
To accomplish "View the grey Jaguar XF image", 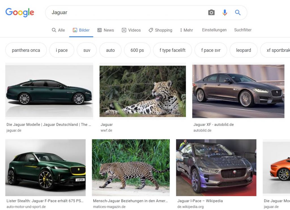I will pos(238,91).
